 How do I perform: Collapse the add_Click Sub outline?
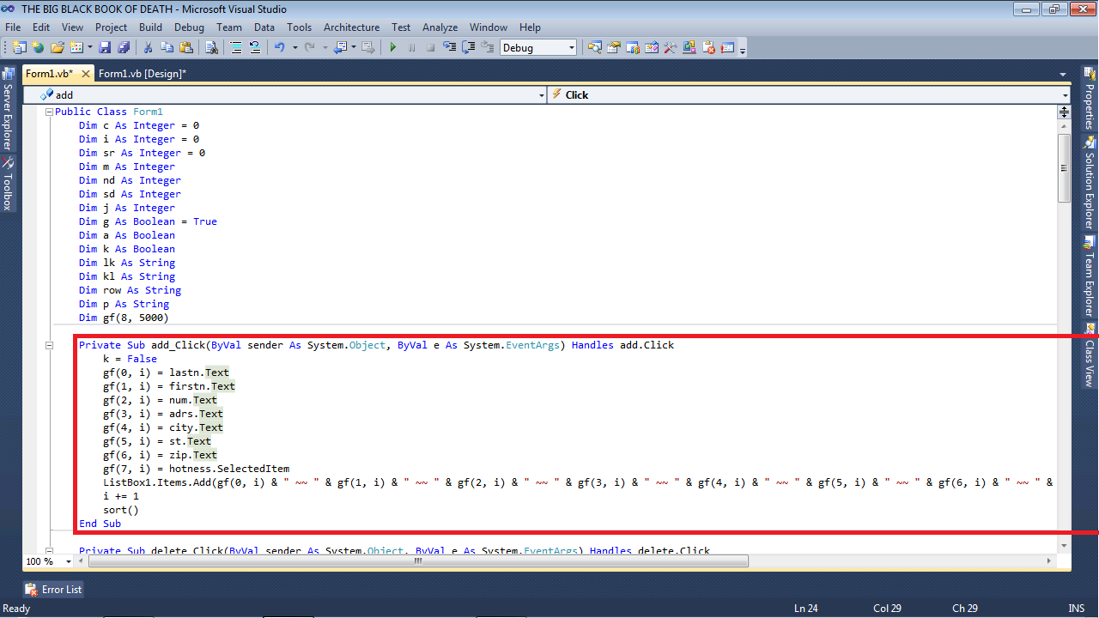click(49, 345)
